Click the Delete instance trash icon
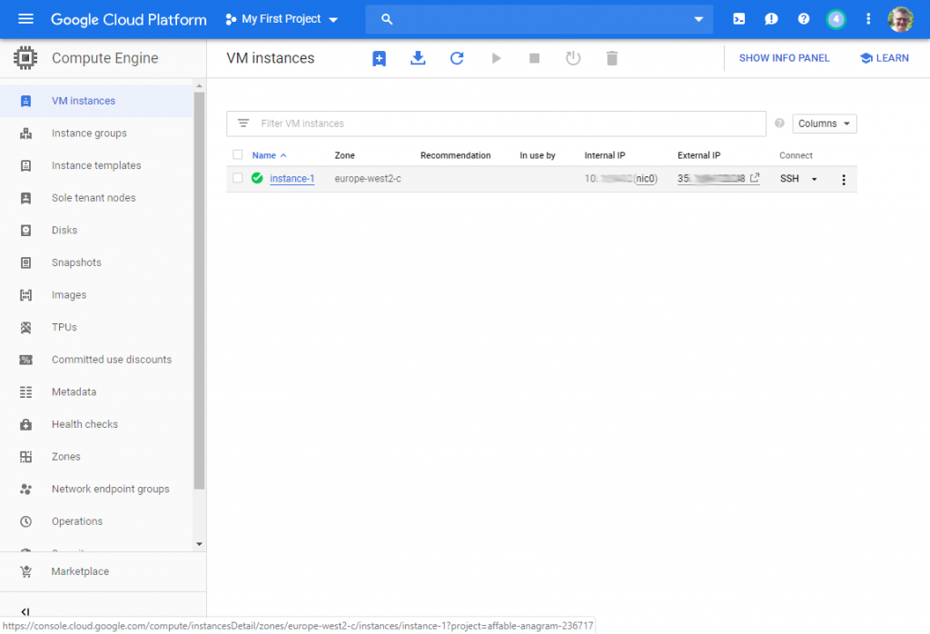 click(x=612, y=58)
